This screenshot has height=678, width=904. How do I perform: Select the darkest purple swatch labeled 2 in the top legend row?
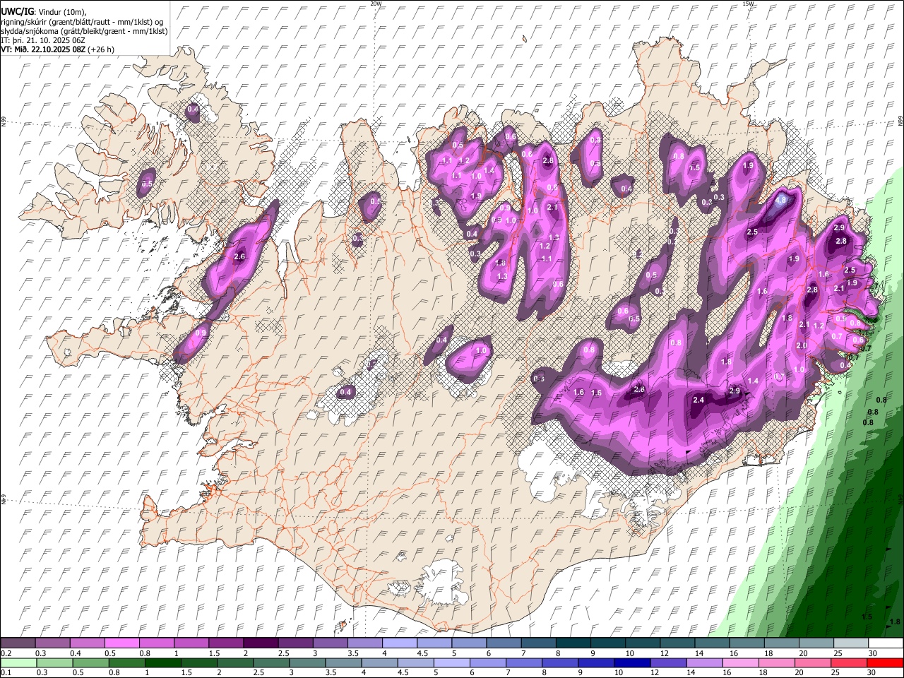pos(261,643)
